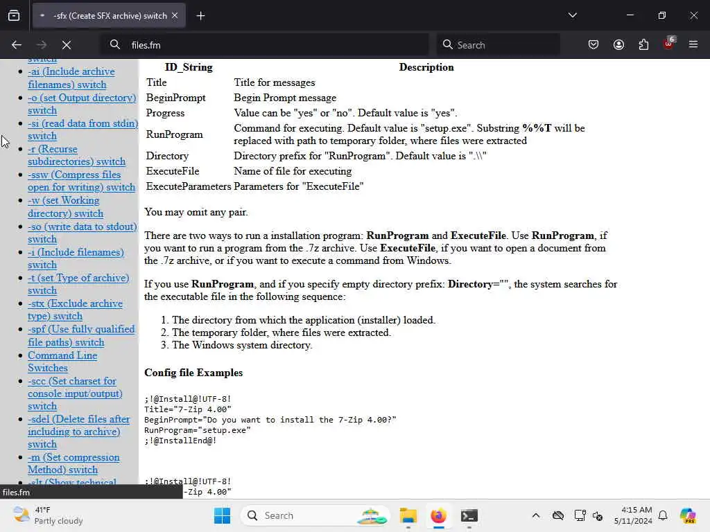Focus the files.fm address bar
710x532 pixels.
[x=264, y=45]
